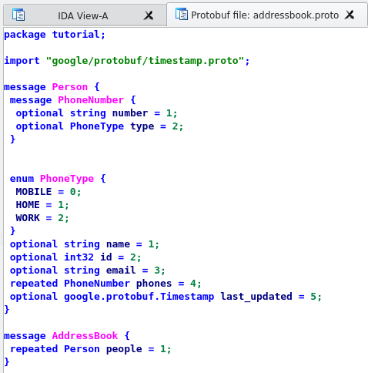Click the 'package tutorial;' line
This screenshot has height=373, width=368.
[x=55, y=35]
